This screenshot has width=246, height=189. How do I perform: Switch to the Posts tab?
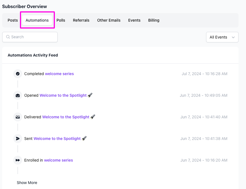coord(13,20)
